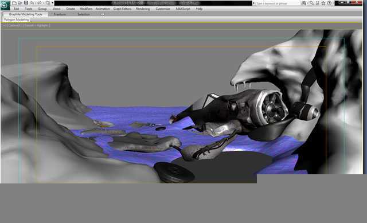The height and width of the screenshot is (223, 367).
Task: Click the Redo arrow icon
Action: [x=39, y=3]
